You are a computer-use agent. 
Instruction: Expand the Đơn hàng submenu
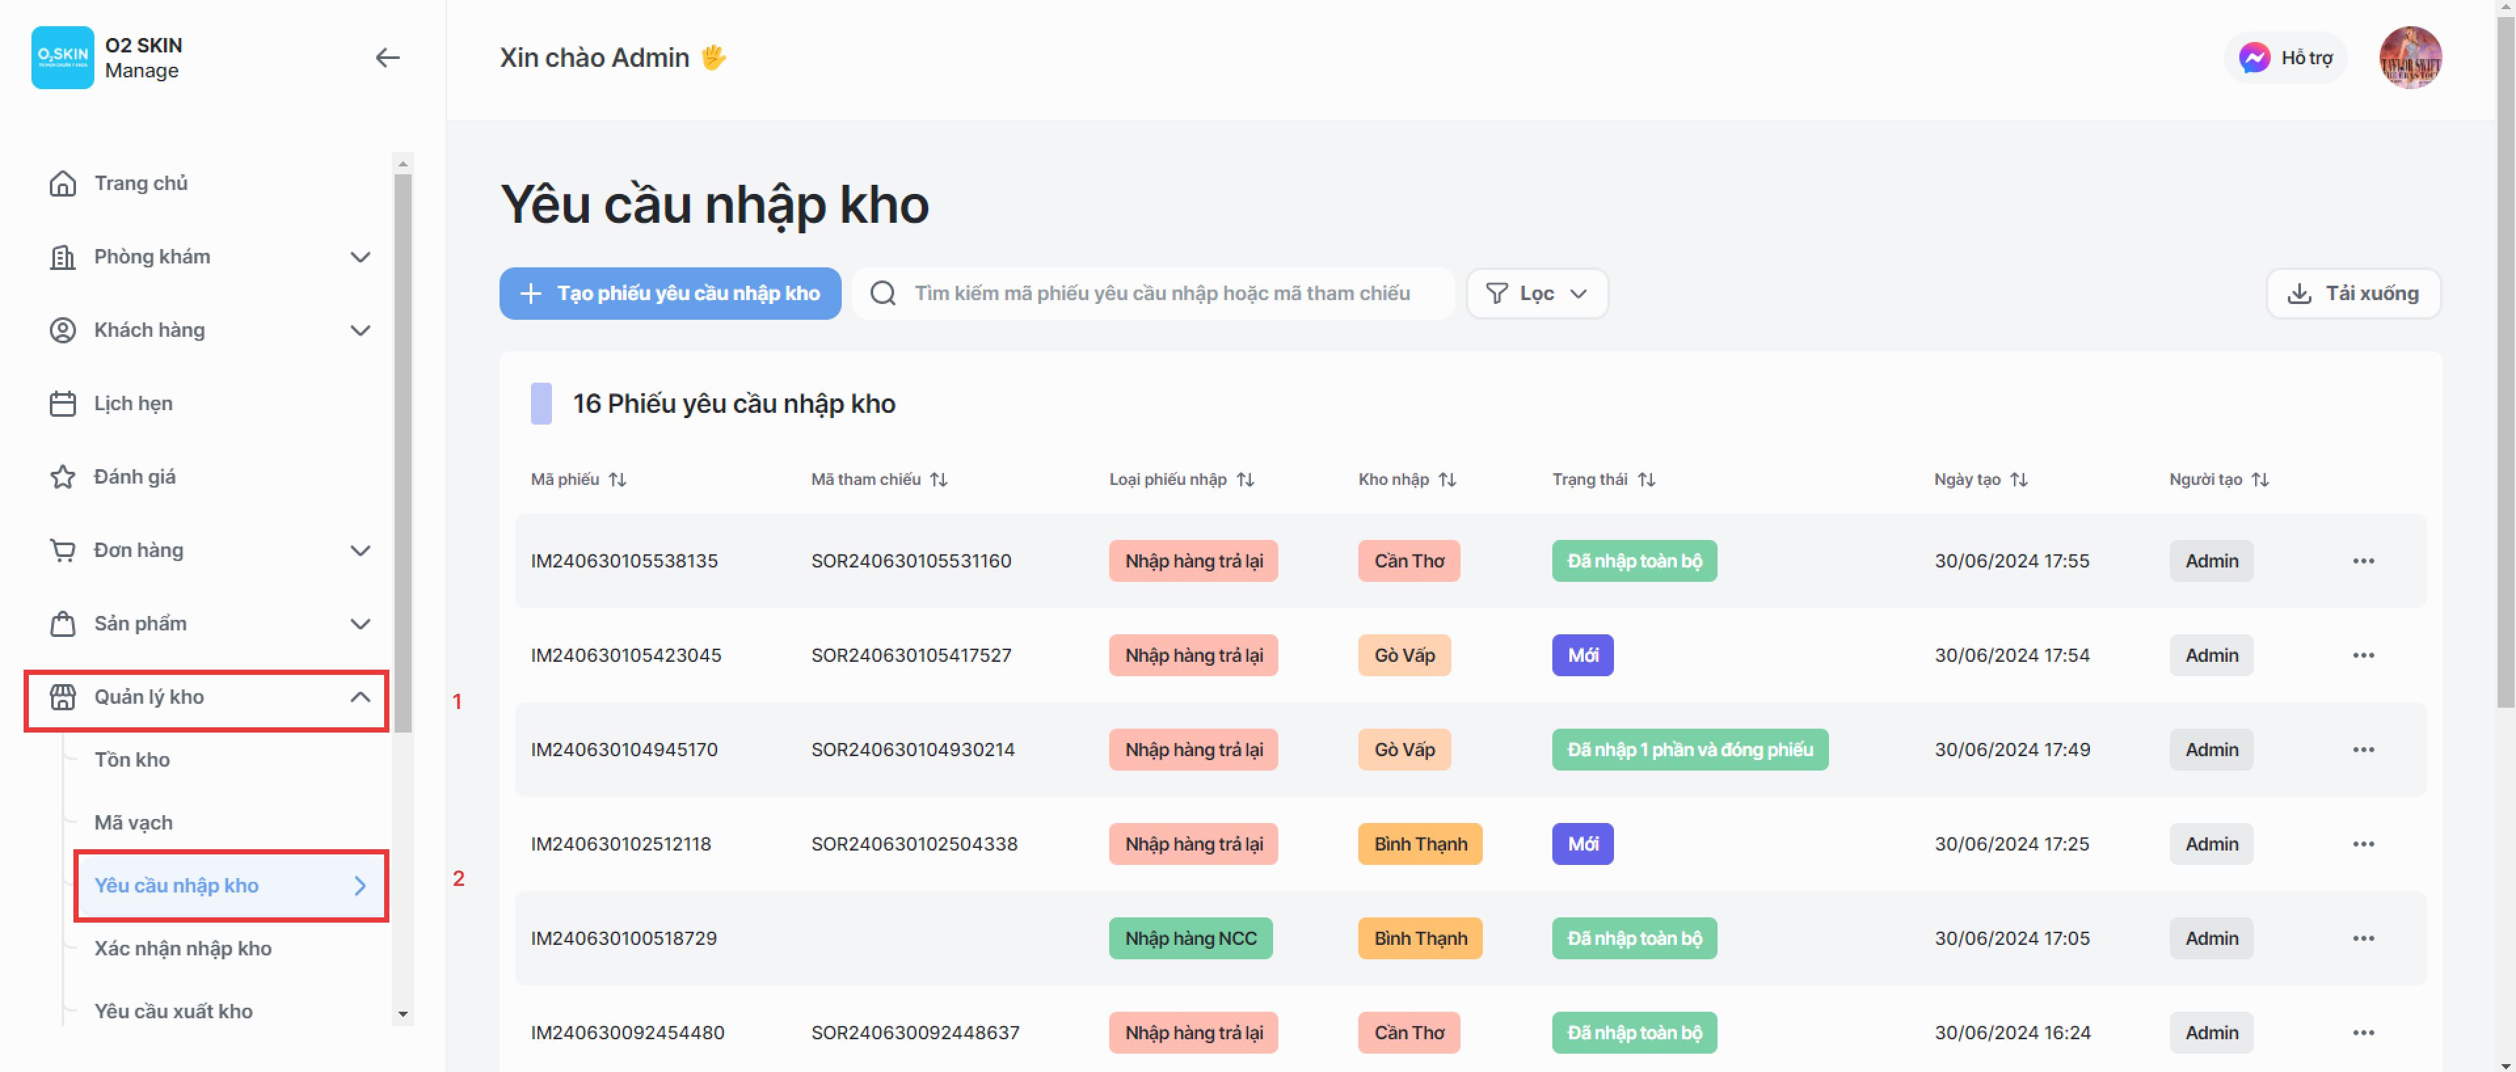coord(359,550)
